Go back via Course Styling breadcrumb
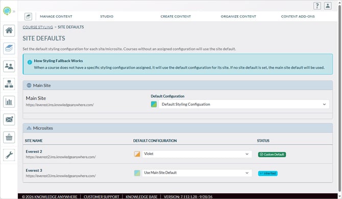This screenshot has width=342, height=199. 38,27
